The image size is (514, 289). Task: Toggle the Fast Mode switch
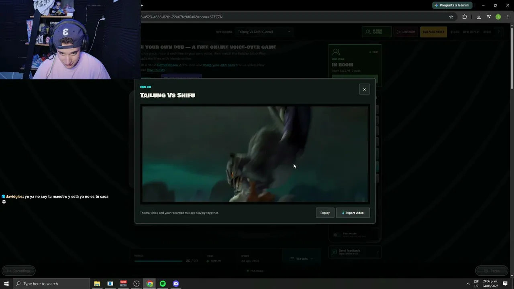point(336,235)
